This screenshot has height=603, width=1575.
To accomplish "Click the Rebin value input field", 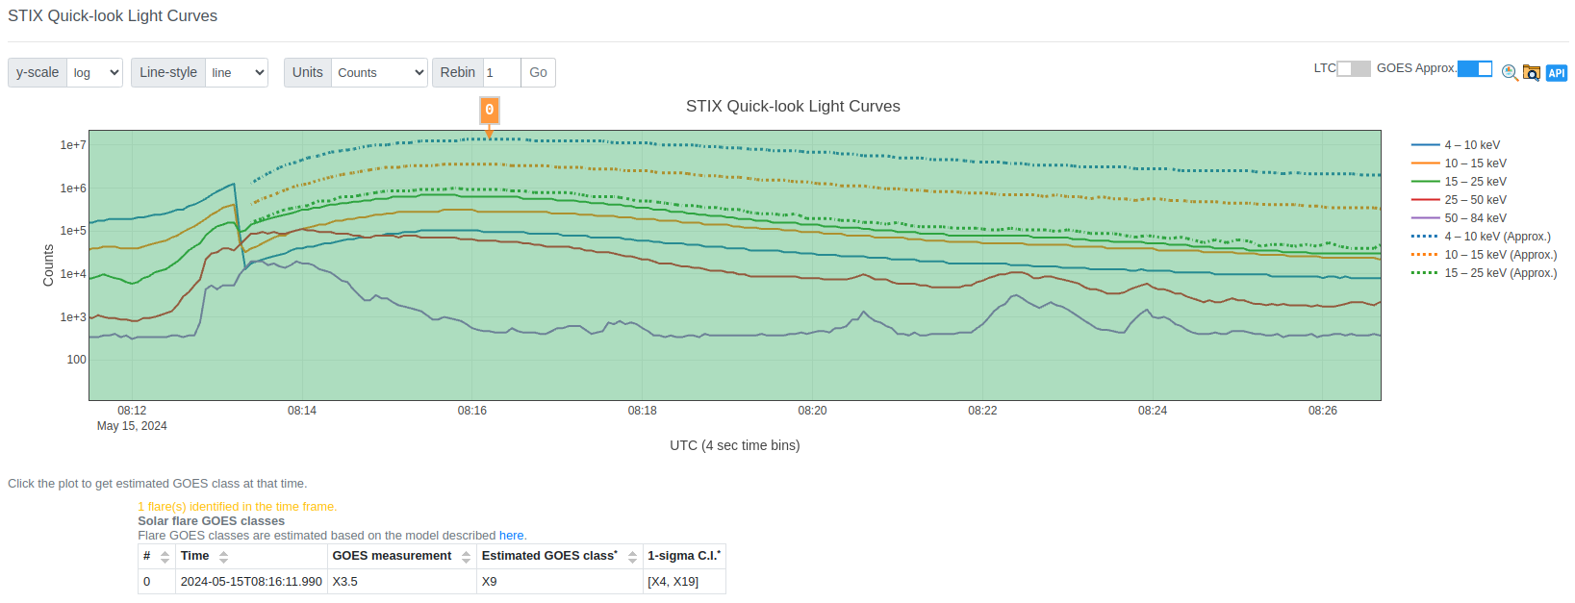I will (x=501, y=72).
